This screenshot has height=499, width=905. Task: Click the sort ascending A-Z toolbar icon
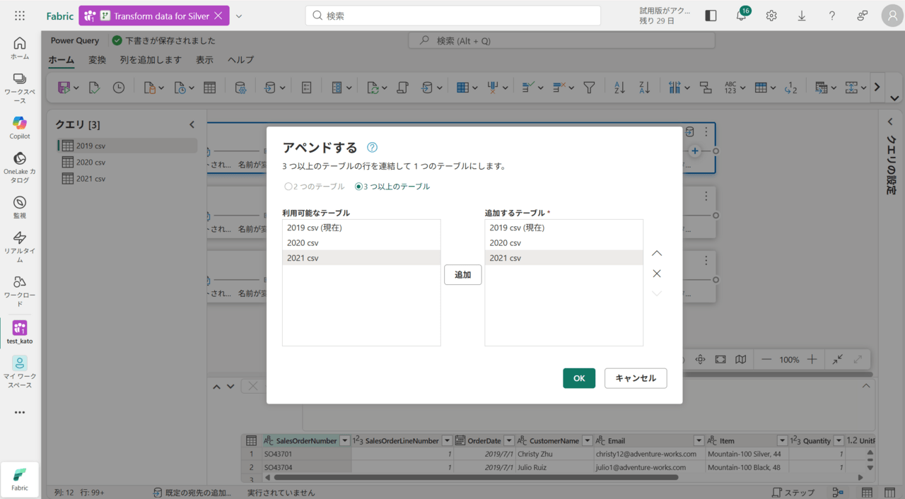(x=620, y=88)
